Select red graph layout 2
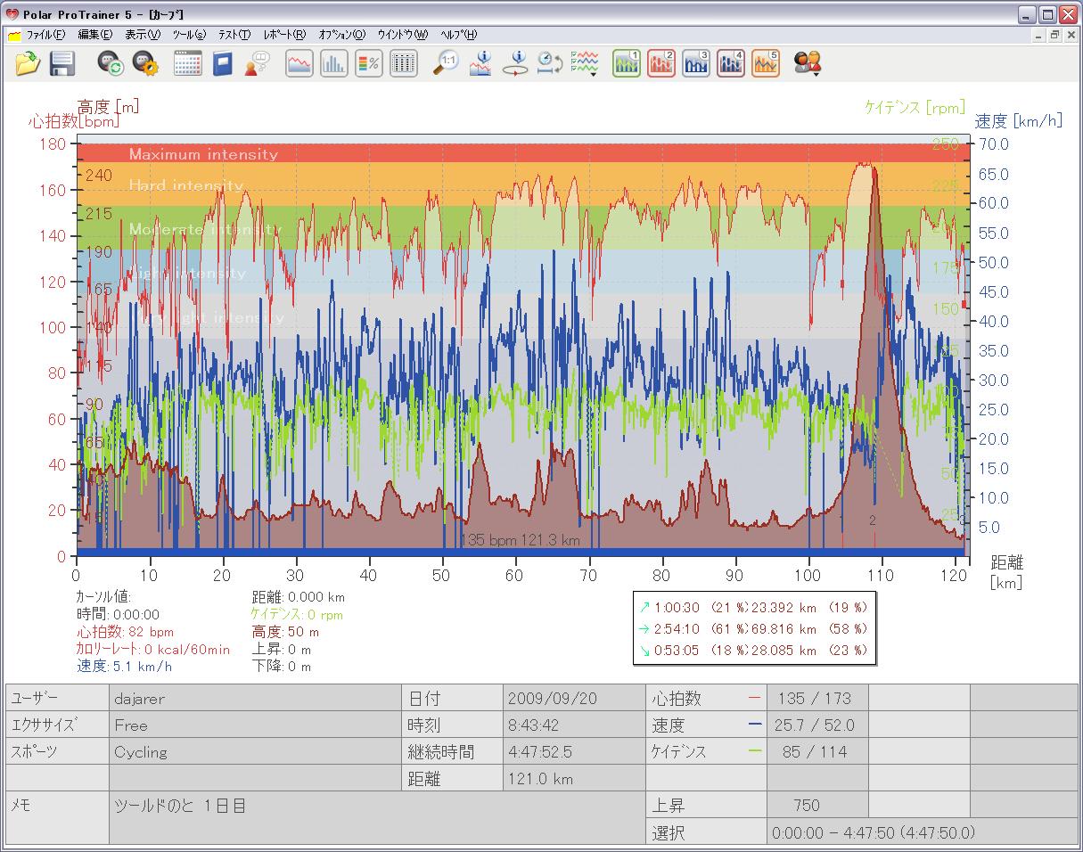The width and height of the screenshot is (1083, 852). [661, 63]
